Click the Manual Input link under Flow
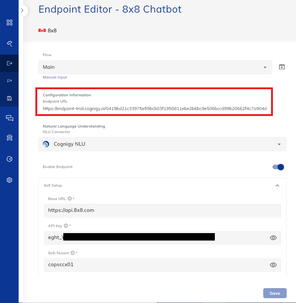 (x=55, y=77)
